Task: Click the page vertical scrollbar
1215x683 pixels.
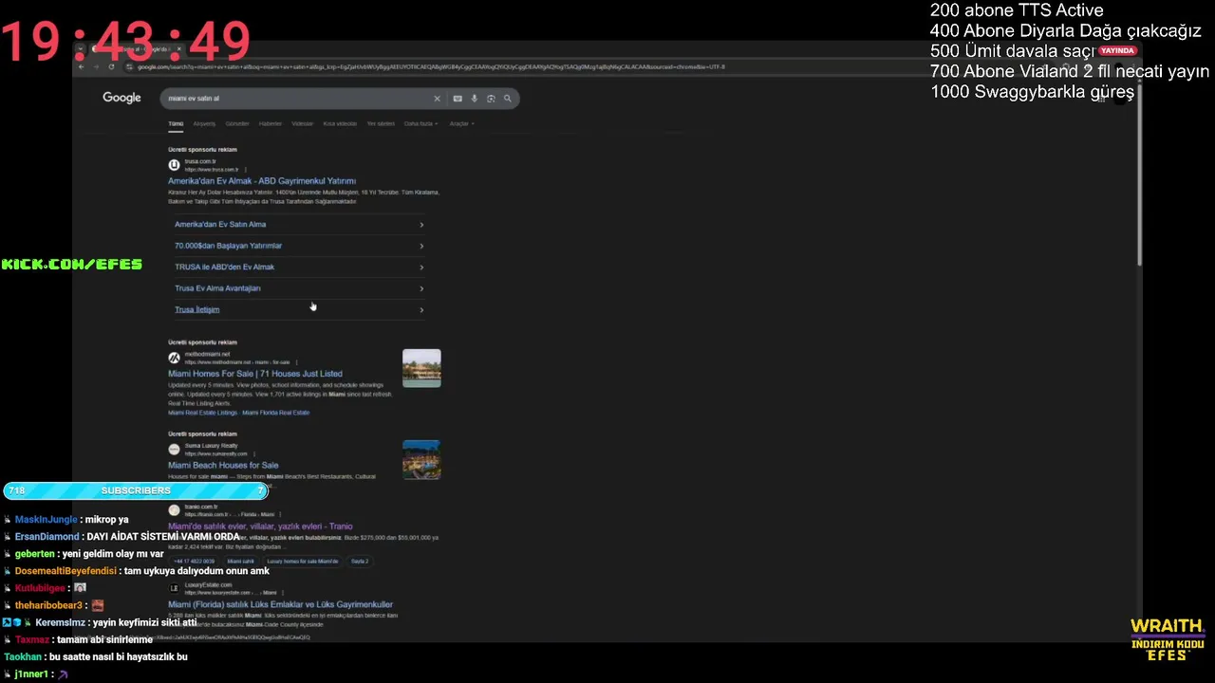Action: (x=1139, y=177)
